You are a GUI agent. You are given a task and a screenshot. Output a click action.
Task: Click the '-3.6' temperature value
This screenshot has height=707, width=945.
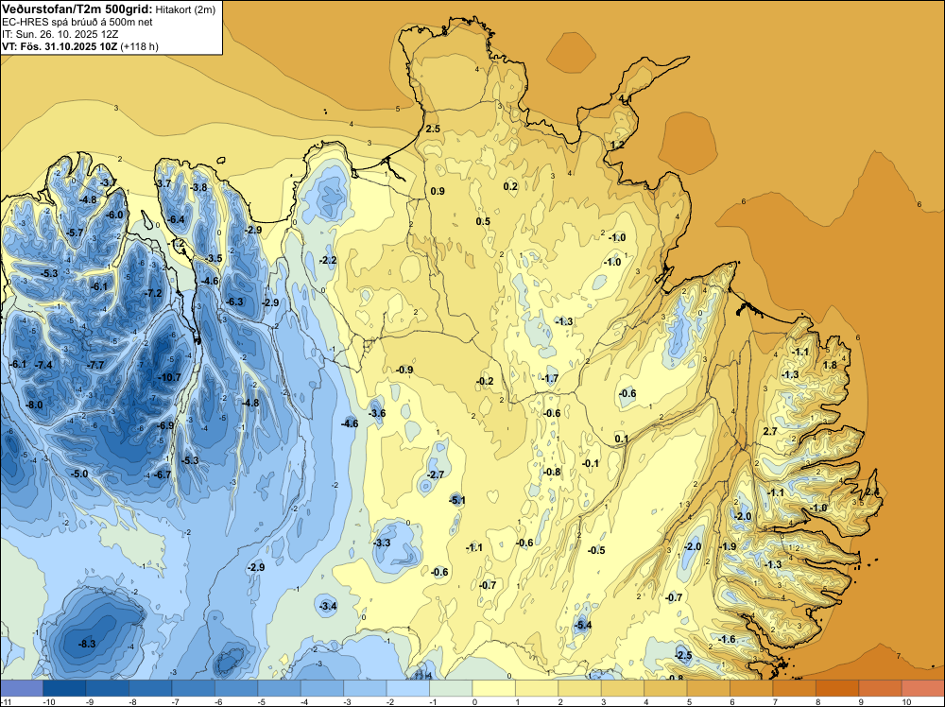coord(377,413)
